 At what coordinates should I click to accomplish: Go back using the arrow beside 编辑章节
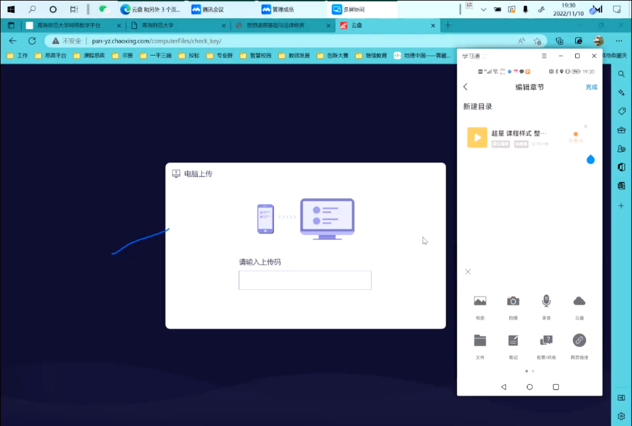[466, 87]
